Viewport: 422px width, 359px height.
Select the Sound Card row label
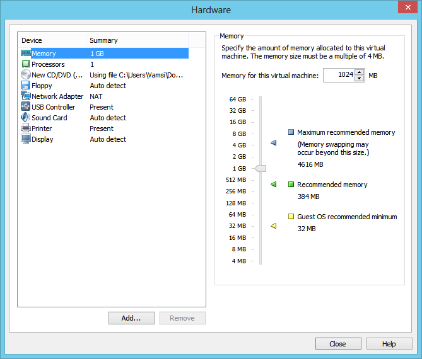point(49,118)
